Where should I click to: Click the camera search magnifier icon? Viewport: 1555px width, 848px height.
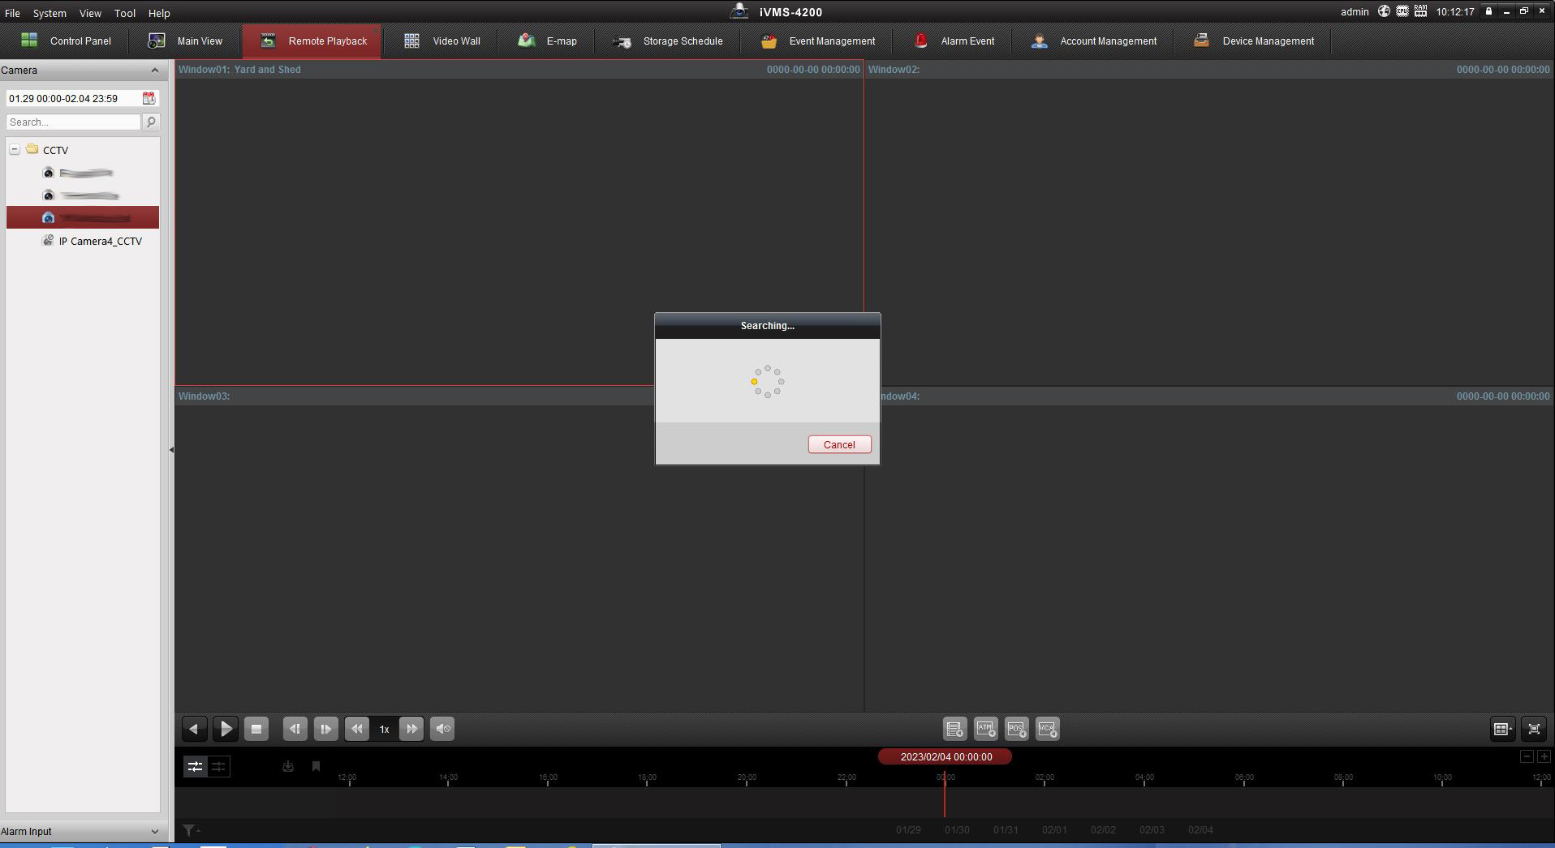point(151,122)
